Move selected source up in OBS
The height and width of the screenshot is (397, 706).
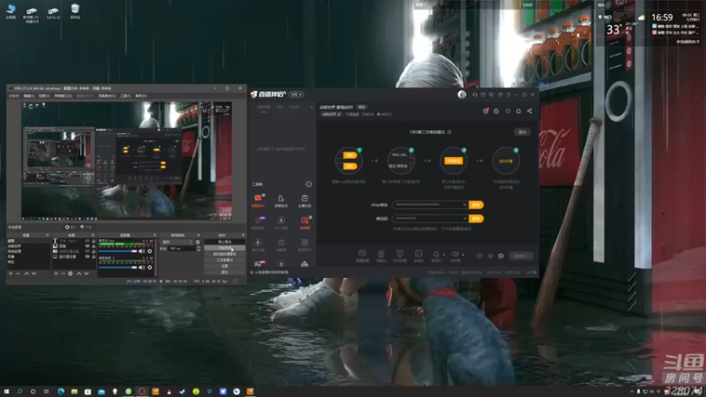pyautogui.click(x=79, y=273)
